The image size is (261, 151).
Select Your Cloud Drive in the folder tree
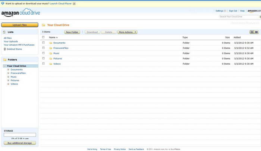(x=16, y=66)
